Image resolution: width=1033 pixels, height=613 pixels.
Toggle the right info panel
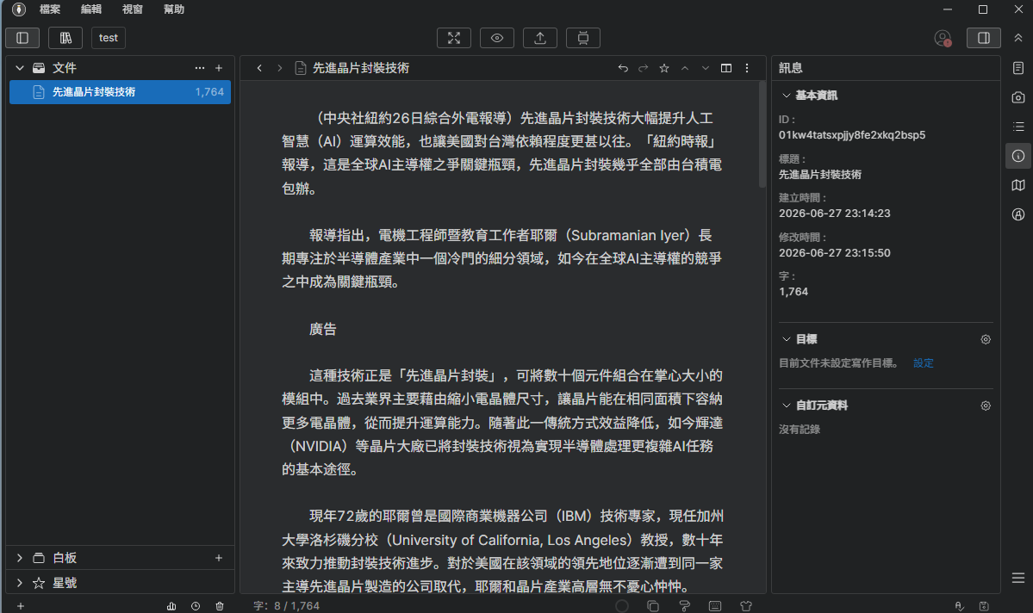984,38
